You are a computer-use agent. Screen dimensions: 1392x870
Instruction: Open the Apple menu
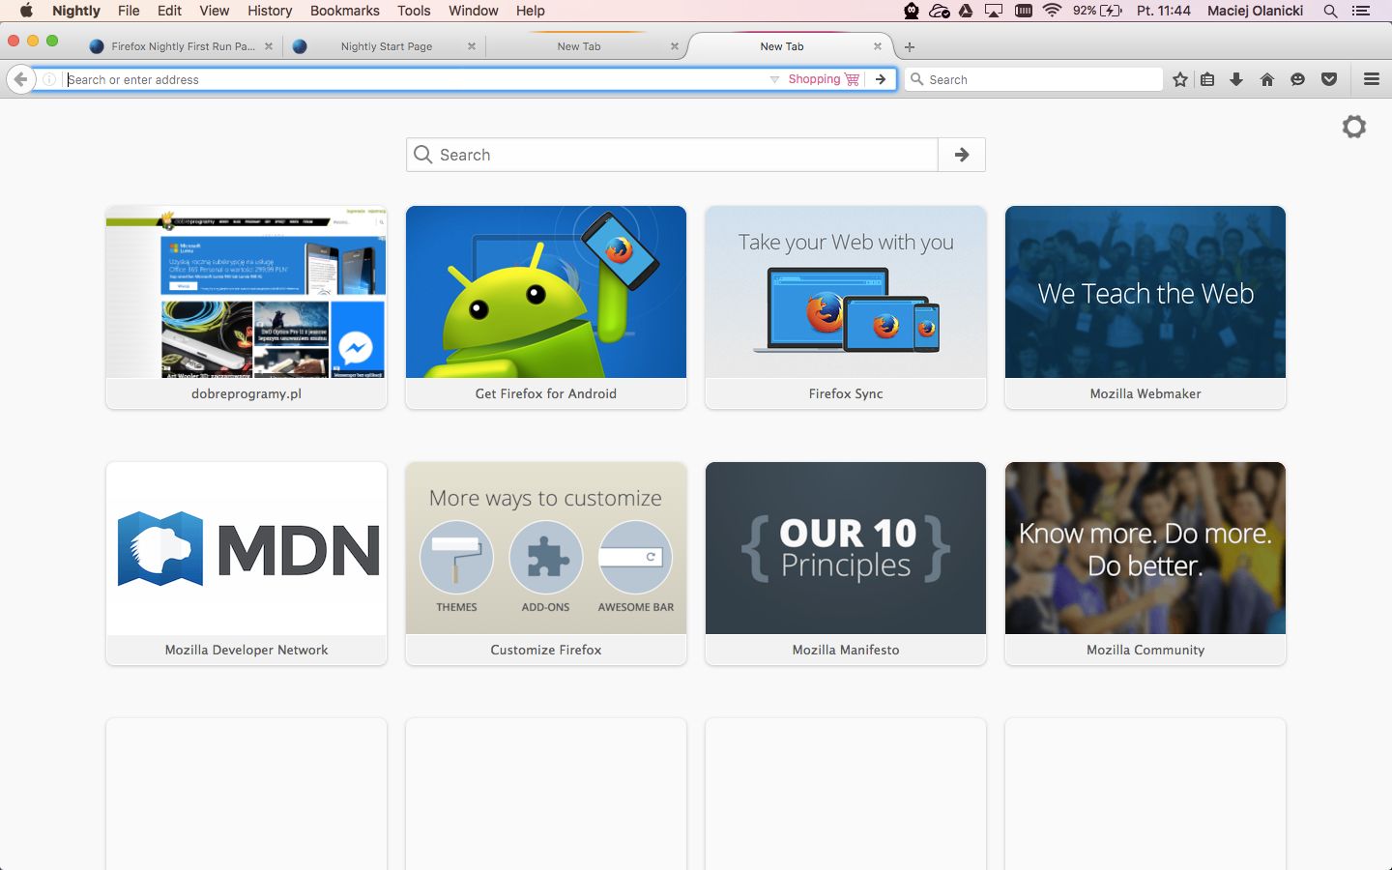point(26,11)
